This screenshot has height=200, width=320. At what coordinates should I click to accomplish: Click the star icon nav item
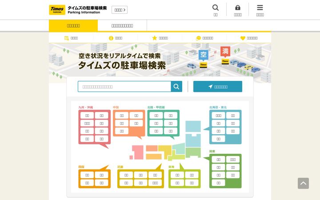(x=160, y=38)
